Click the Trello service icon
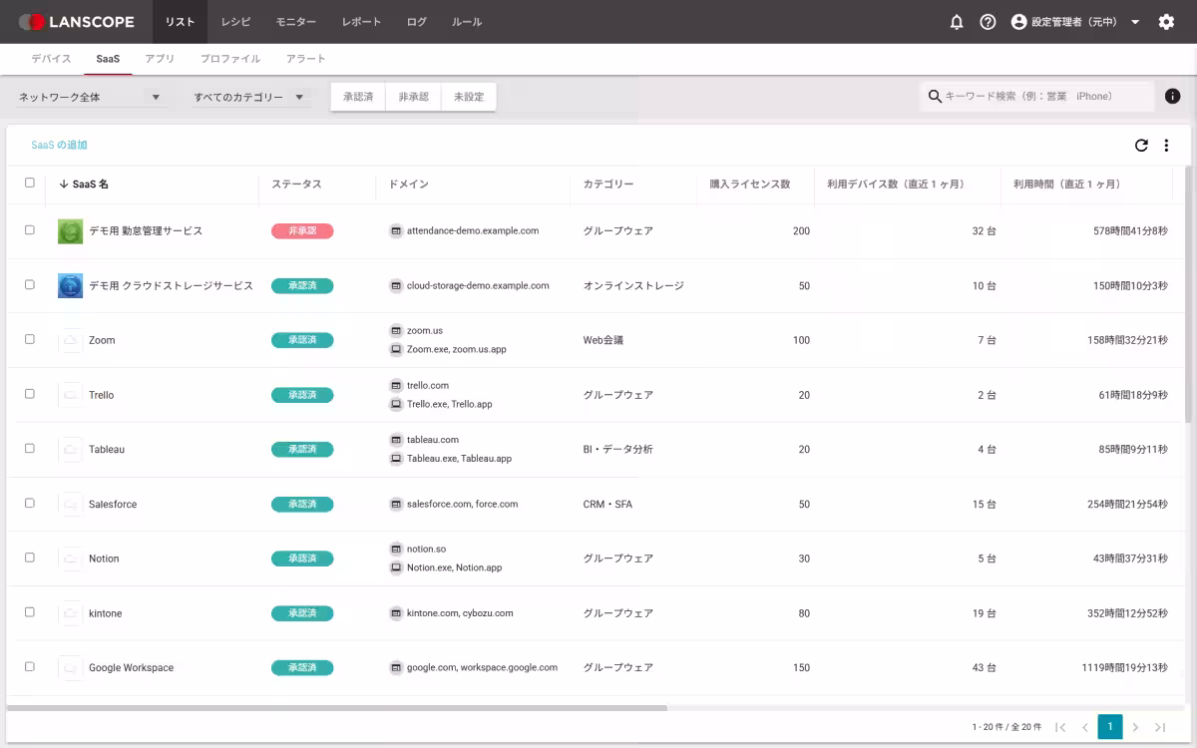 pyautogui.click(x=70, y=395)
